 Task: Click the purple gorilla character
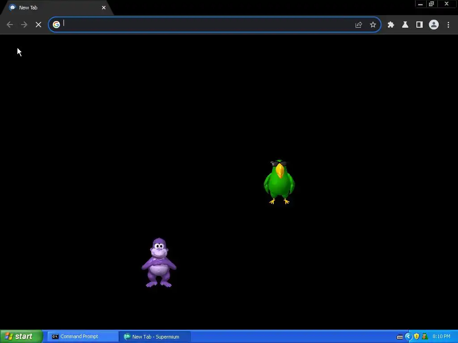(159, 263)
